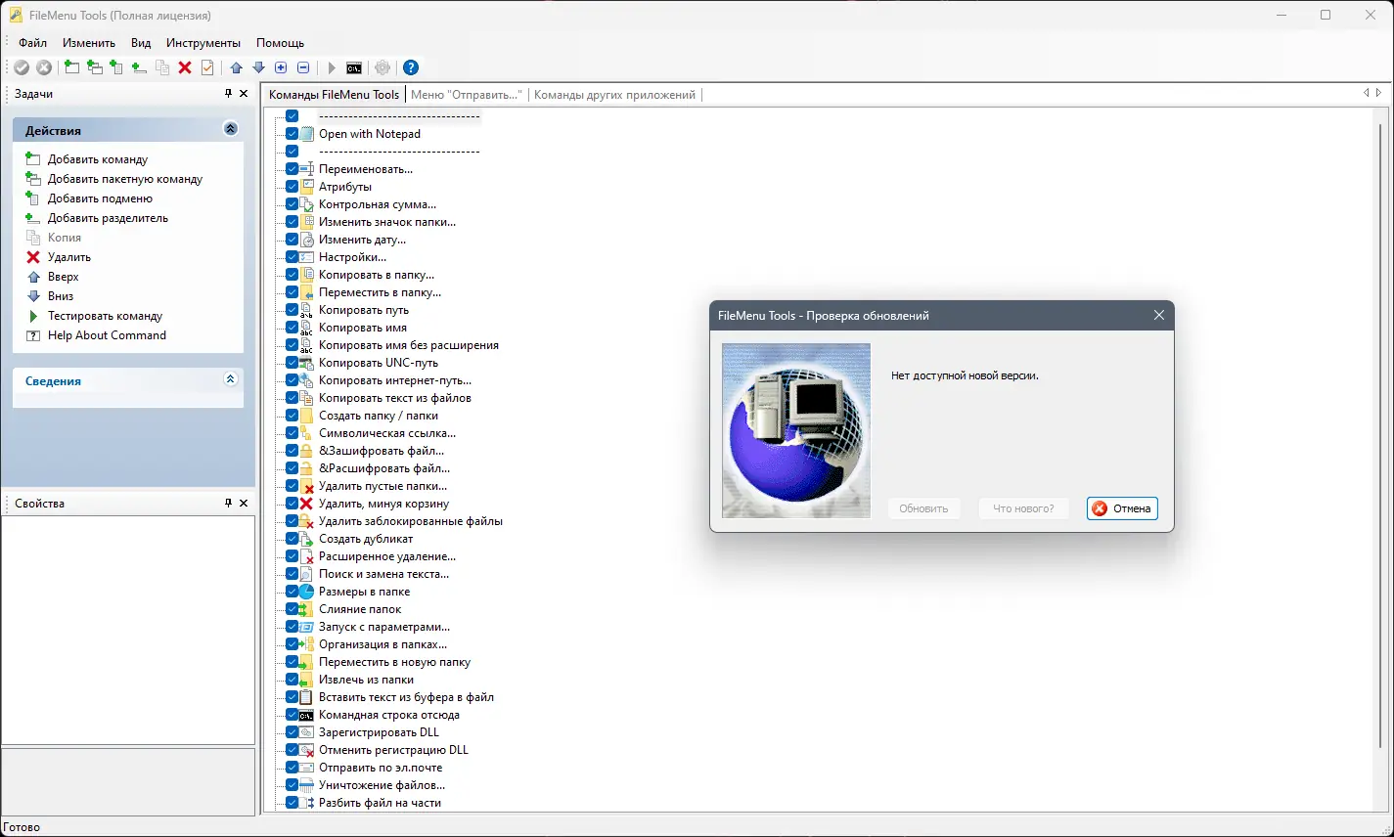Select the 'Копировать UNC-путь' row text

click(x=379, y=363)
